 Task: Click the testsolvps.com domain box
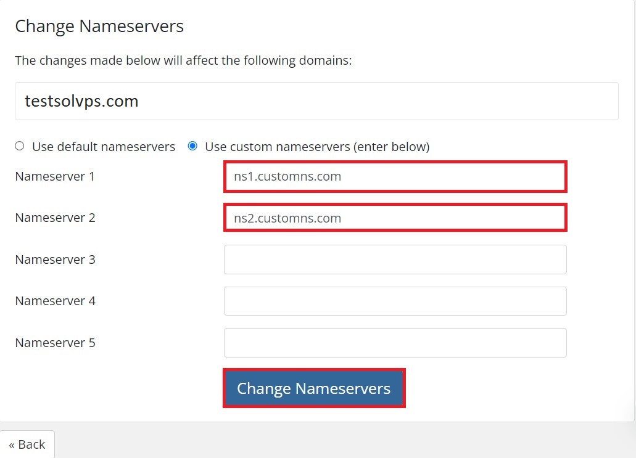tap(316, 101)
